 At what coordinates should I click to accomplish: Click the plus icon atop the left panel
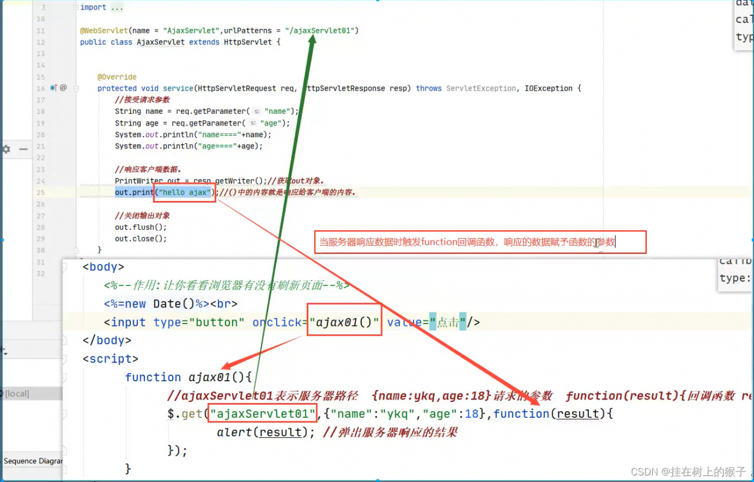tap(3, 349)
